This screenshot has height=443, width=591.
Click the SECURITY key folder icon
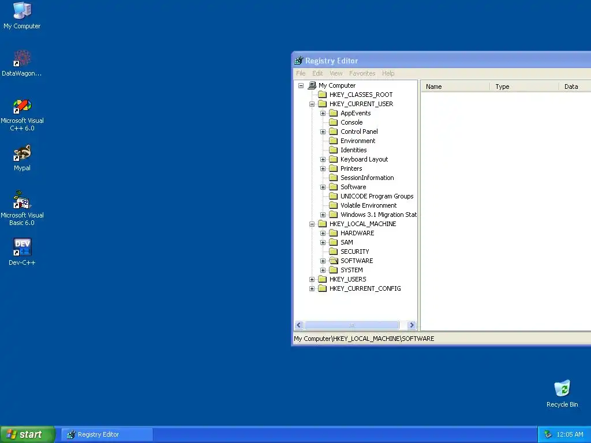click(x=333, y=251)
